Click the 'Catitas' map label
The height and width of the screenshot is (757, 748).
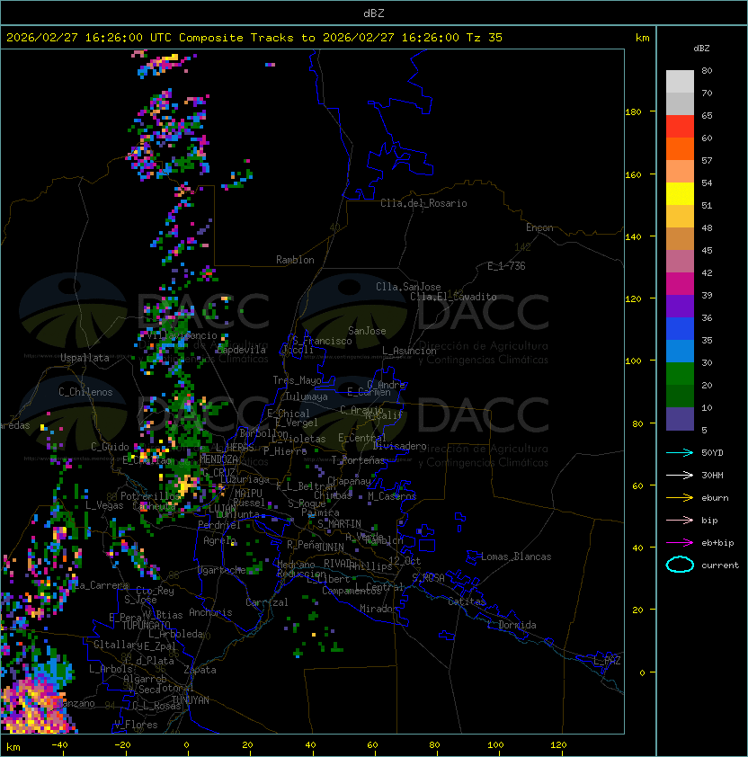coord(467,601)
